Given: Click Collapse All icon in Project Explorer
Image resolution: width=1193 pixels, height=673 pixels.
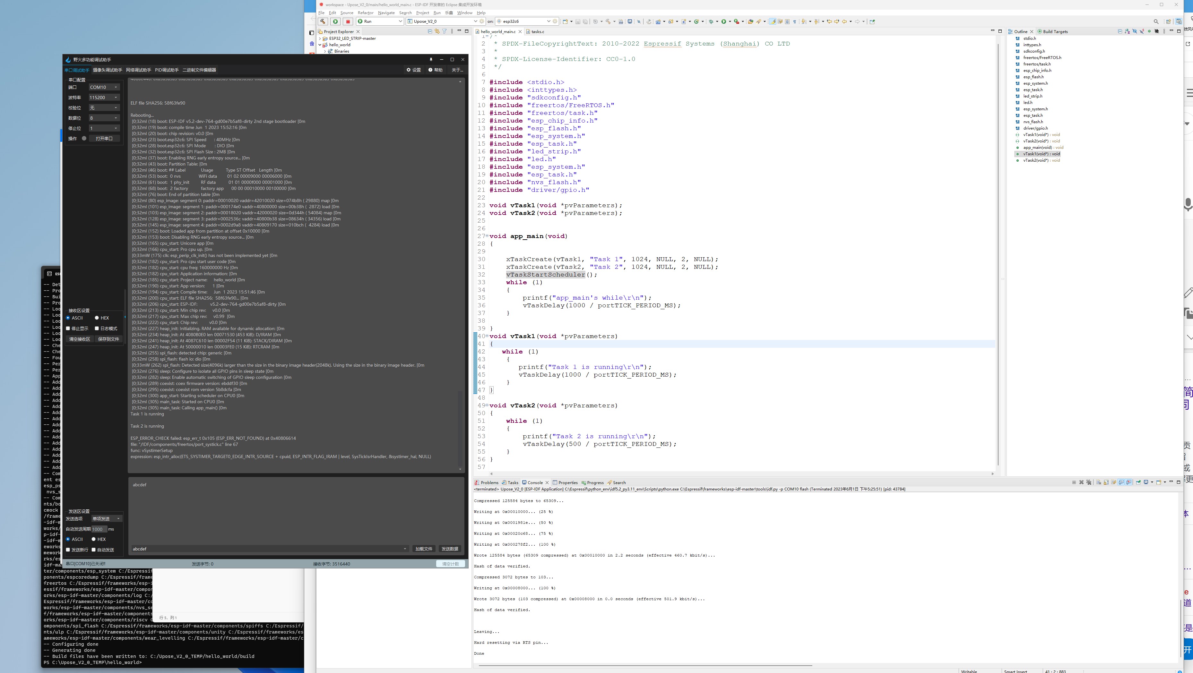Looking at the screenshot, I should pos(430,31).
